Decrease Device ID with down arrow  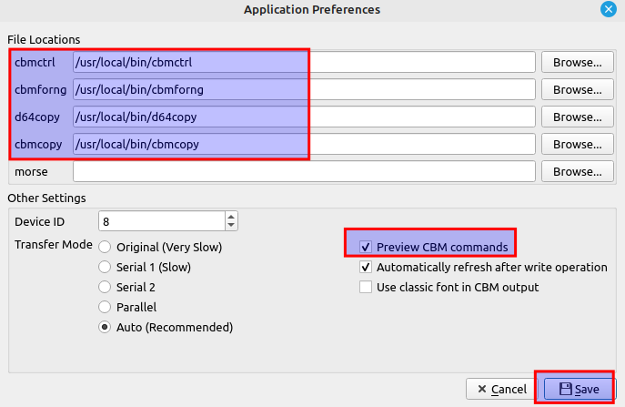pyautogui.click(x=231, y=226)
